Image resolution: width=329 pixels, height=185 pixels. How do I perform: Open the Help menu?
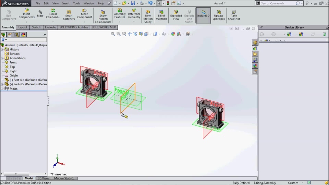[101, 3]
